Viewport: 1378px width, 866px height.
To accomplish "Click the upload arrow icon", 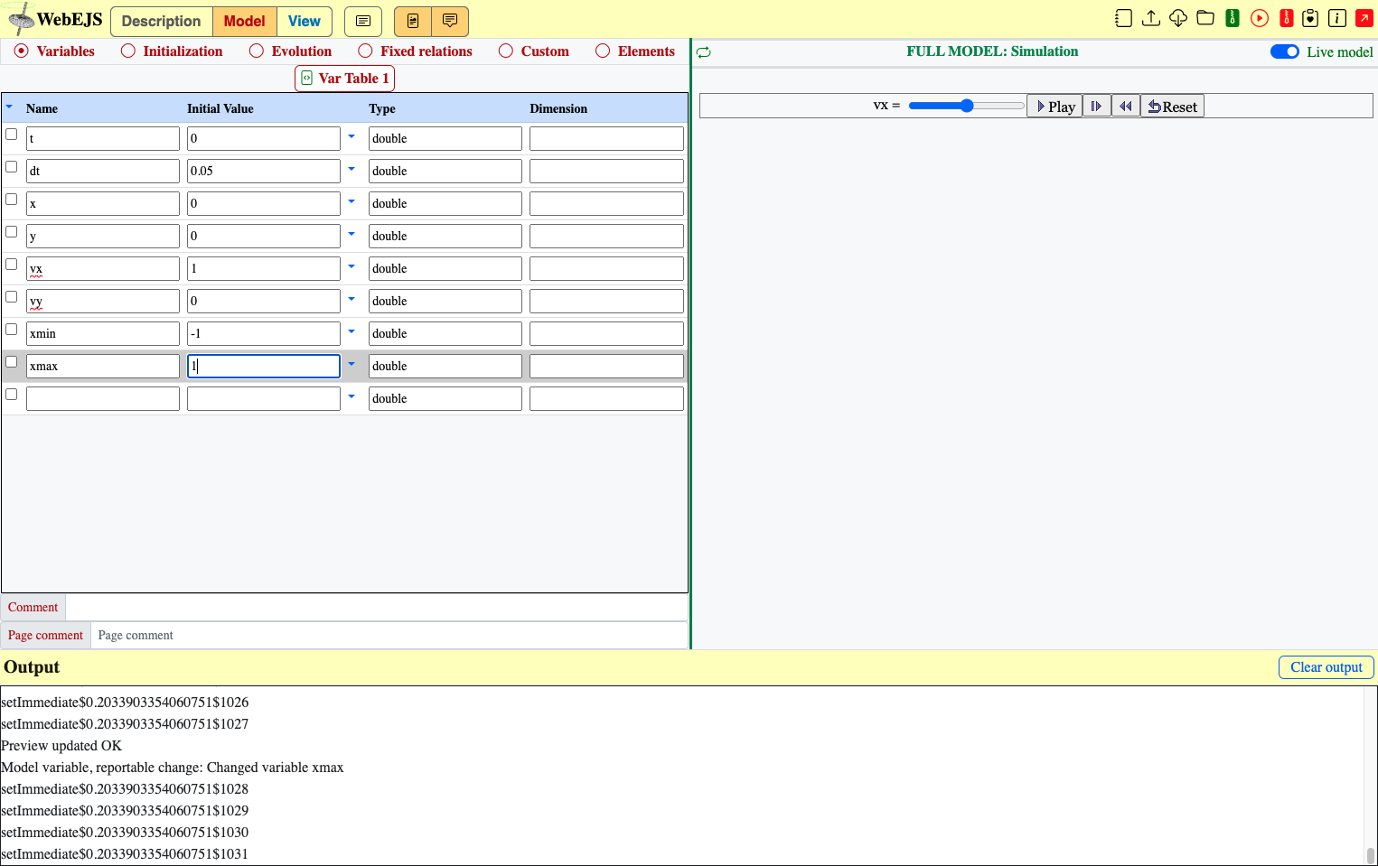I will (x=1151, y=18).
